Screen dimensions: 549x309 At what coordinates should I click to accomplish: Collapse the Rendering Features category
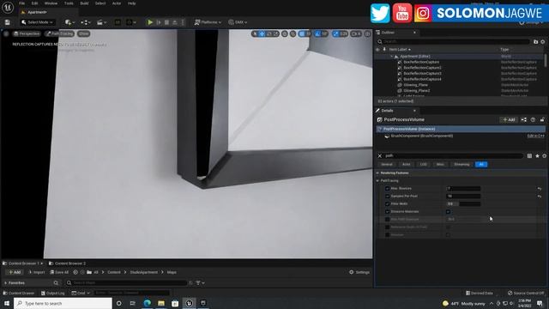tap(377, 173)
